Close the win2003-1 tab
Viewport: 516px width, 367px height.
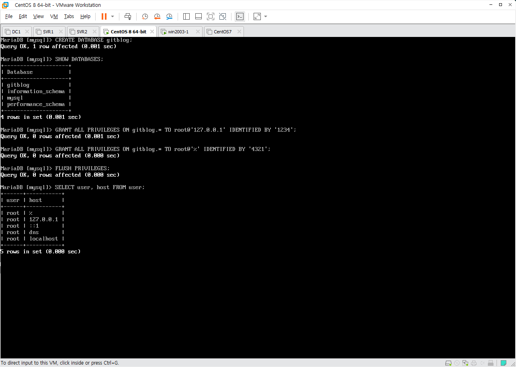coord(197,32)
